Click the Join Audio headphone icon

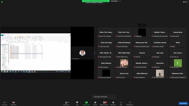(4, 102)
